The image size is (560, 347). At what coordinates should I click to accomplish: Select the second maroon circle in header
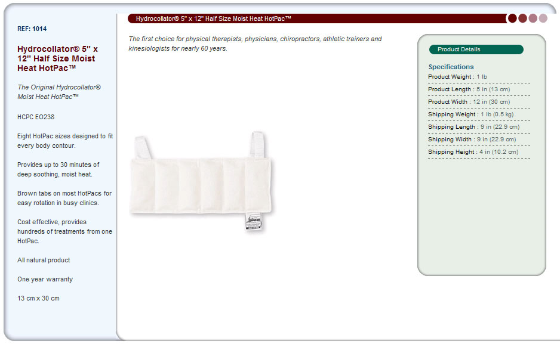[522, 18]
